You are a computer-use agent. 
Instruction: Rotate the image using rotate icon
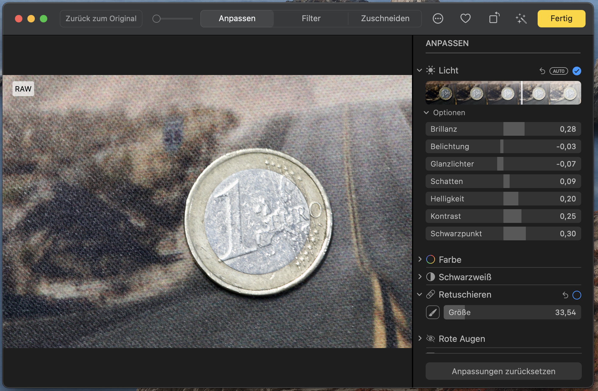coord(494,18)
